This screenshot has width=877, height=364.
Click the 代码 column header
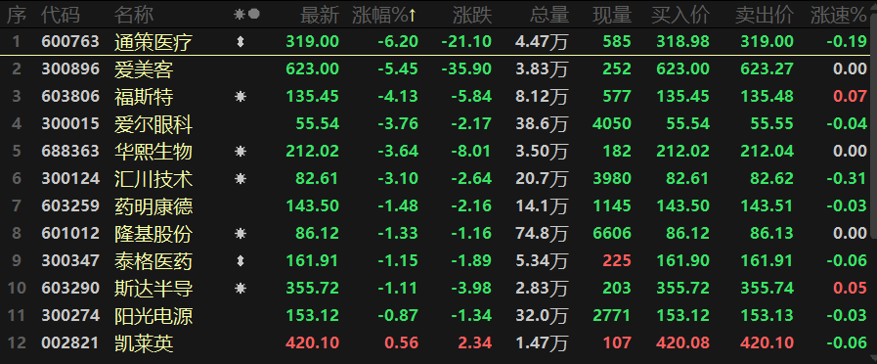click(61, 15)
